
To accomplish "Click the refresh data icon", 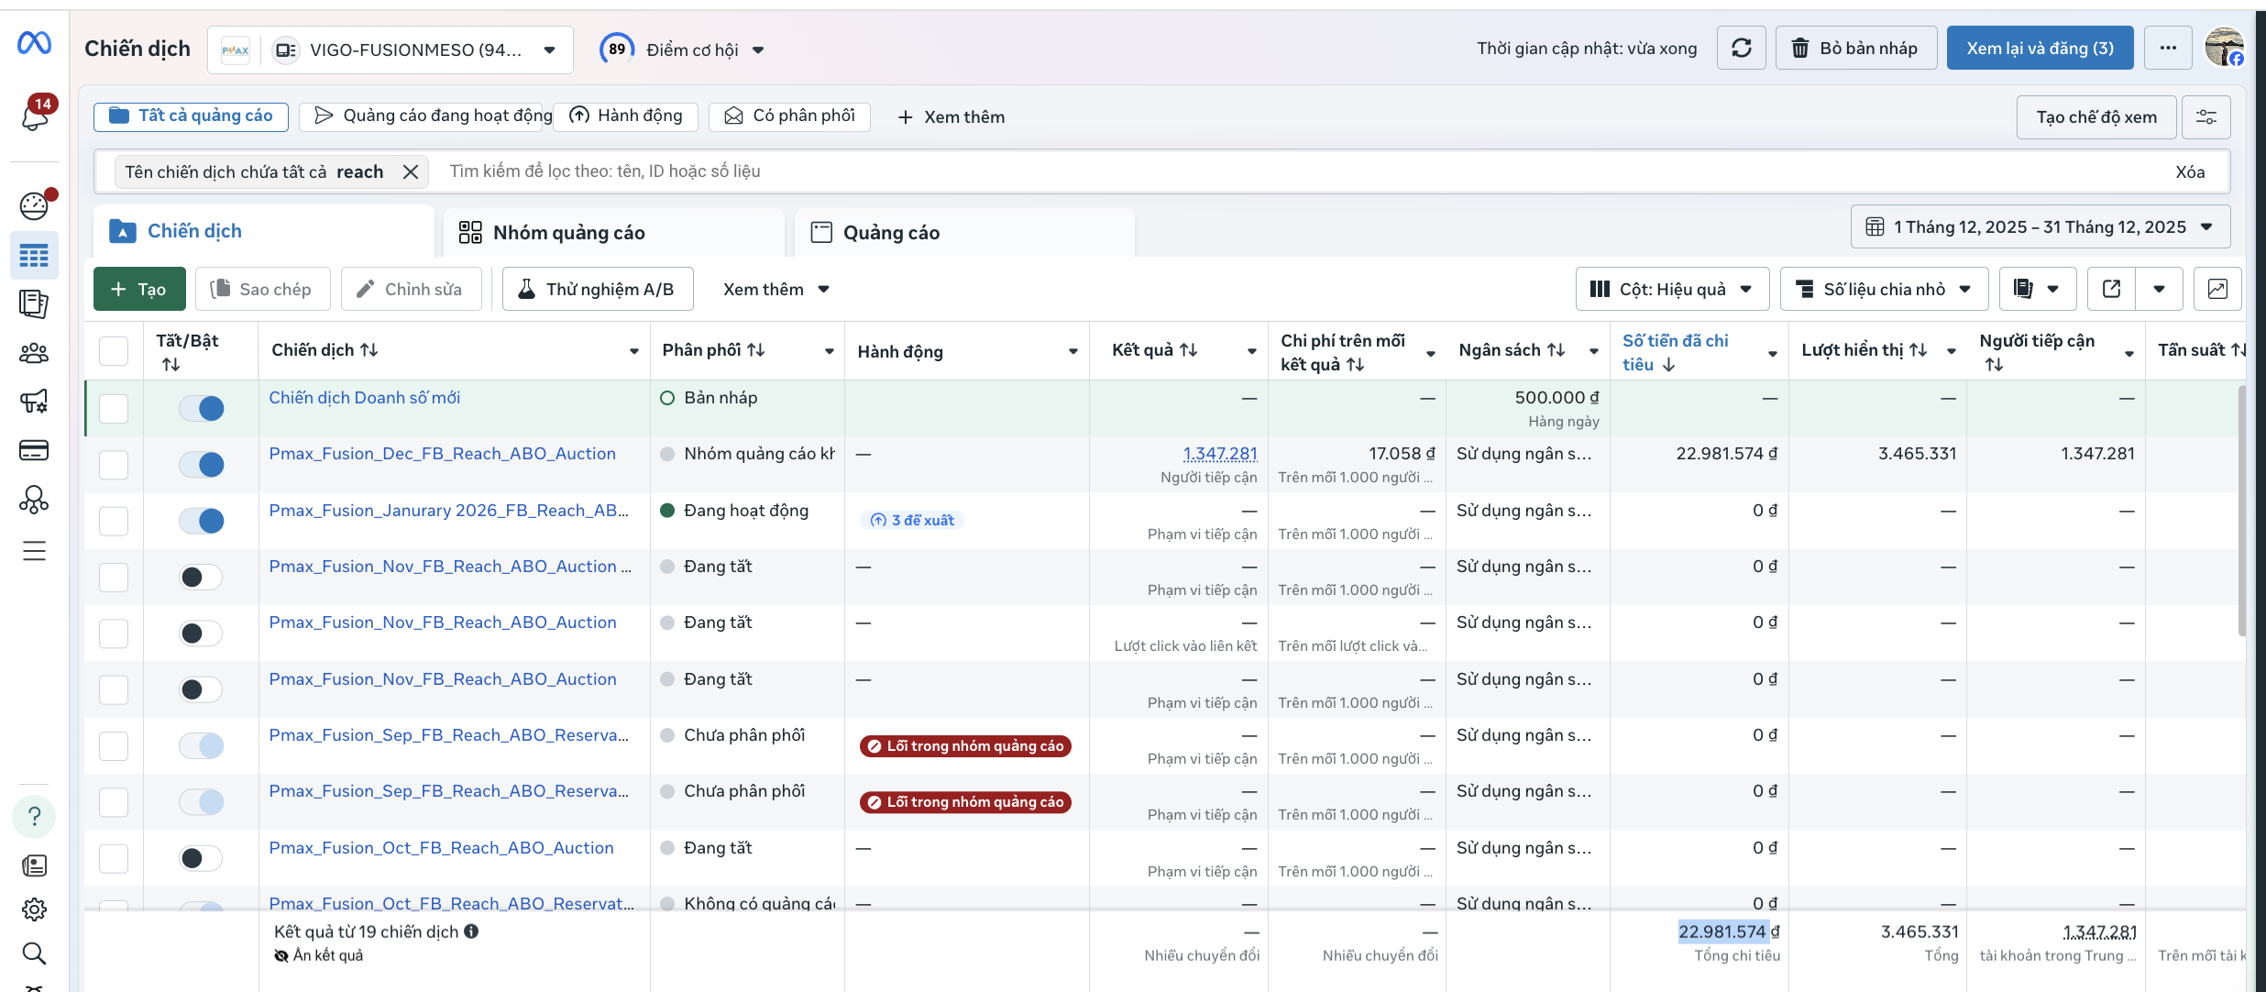I will 1741,48.
